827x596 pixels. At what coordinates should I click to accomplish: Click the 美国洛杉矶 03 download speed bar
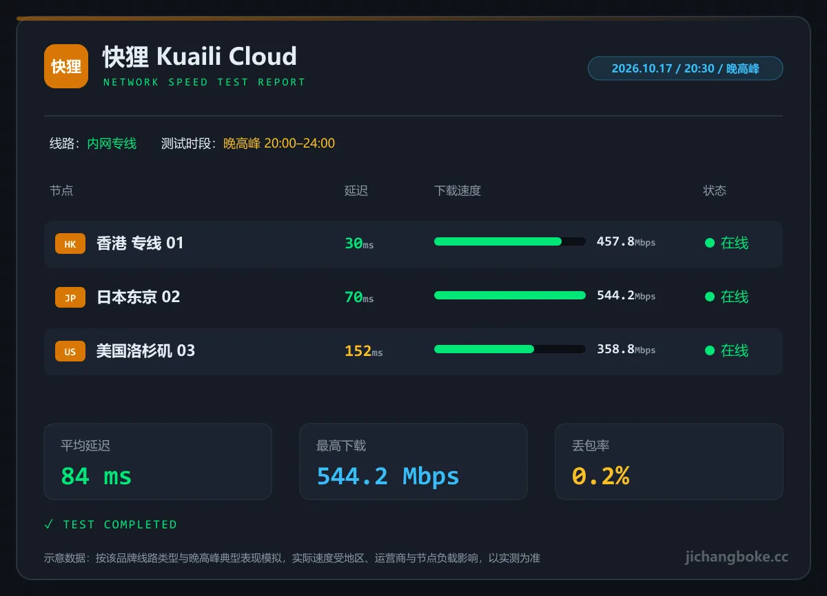point(510,349)
